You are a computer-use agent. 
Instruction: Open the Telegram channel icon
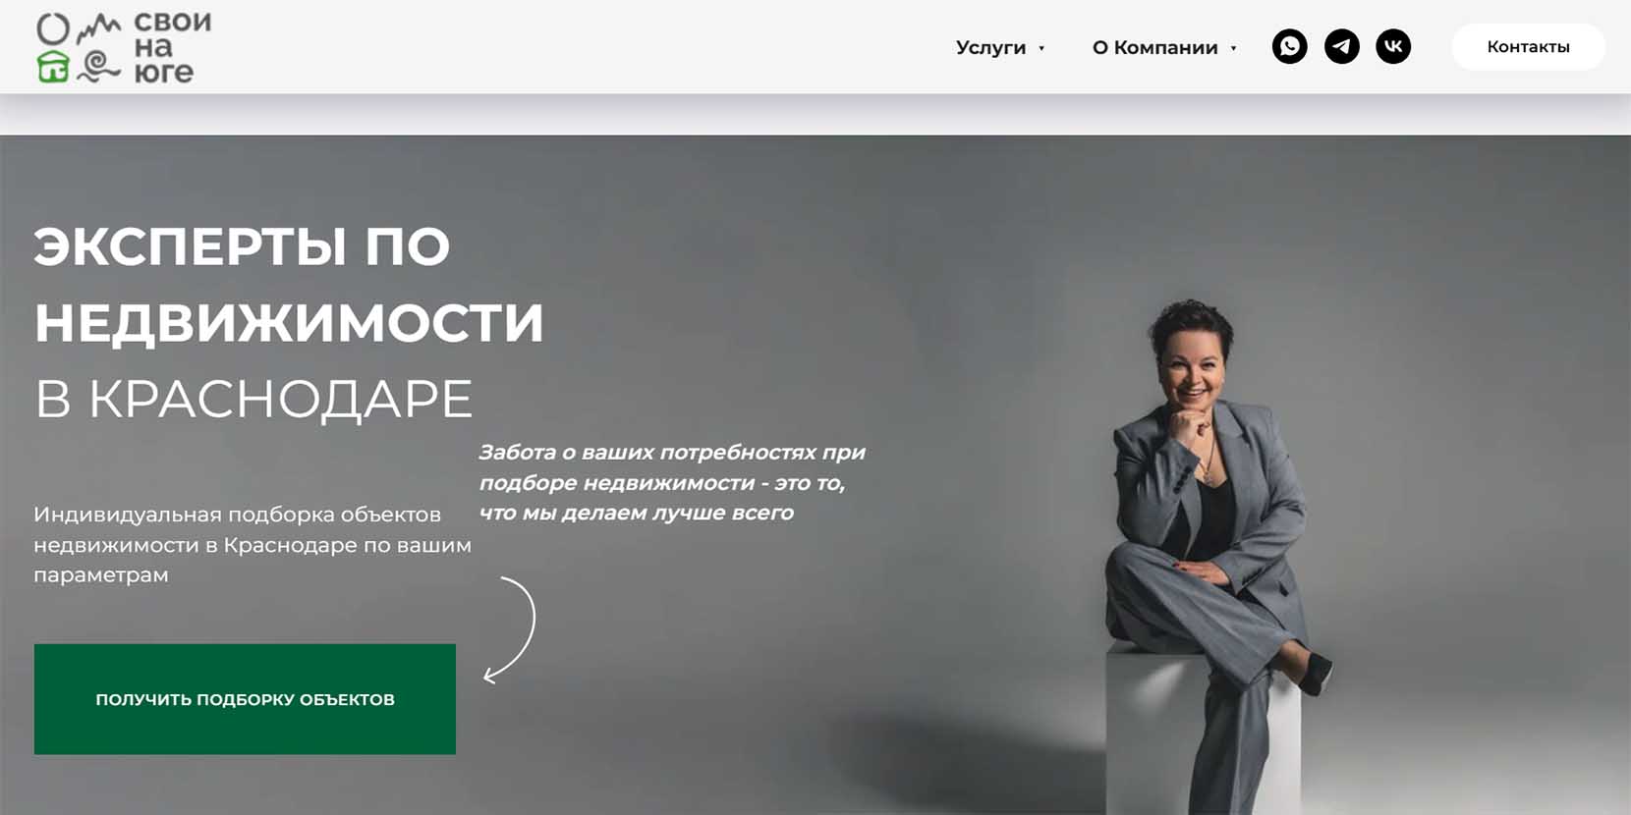point(1341,46)
